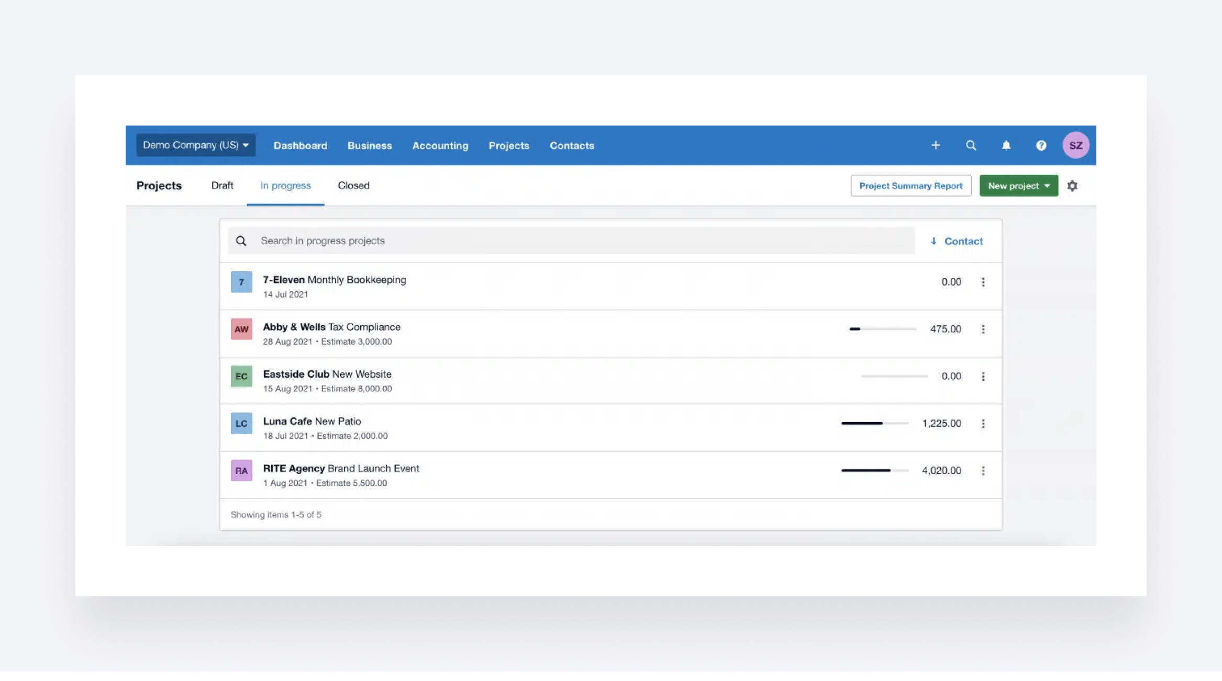Open global search magnifier icon
The image size is (1222, 681).
coord(971,145)
